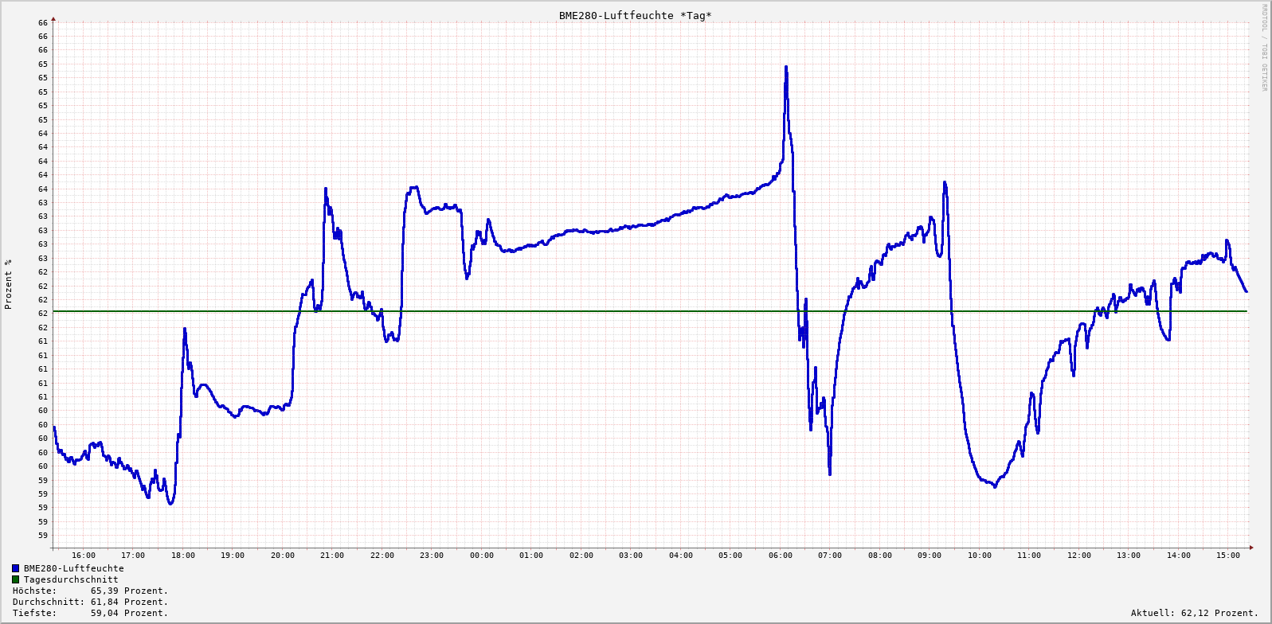The width and height of the screenshot is (1272, 624).
Task: Click the RRDTOOL / TOBI OETIKER watermark
Action: [1263, 48]
